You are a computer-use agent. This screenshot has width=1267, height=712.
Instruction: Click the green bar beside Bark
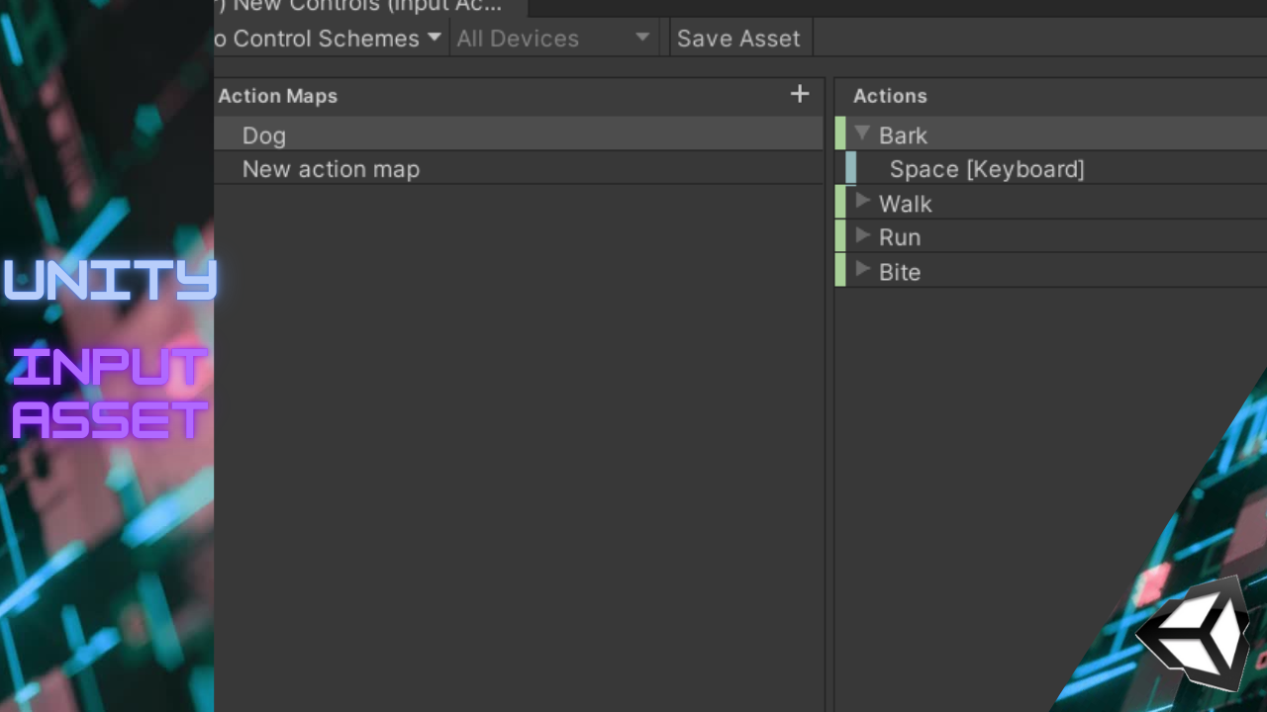(840, 134)
